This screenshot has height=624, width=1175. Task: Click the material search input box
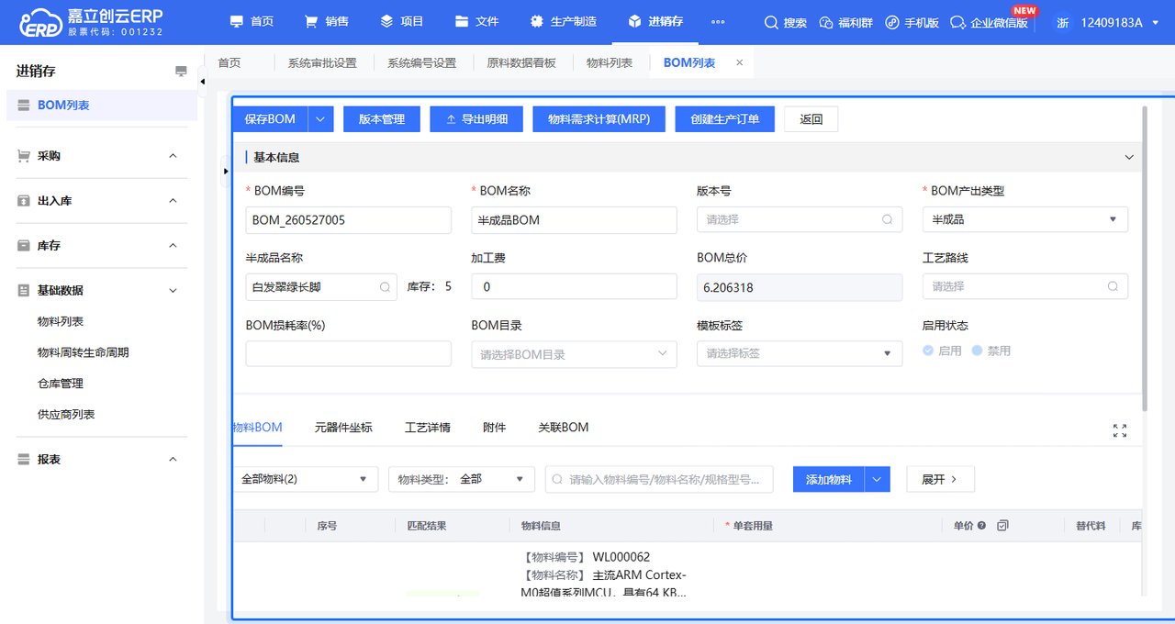tap(659, 479)
